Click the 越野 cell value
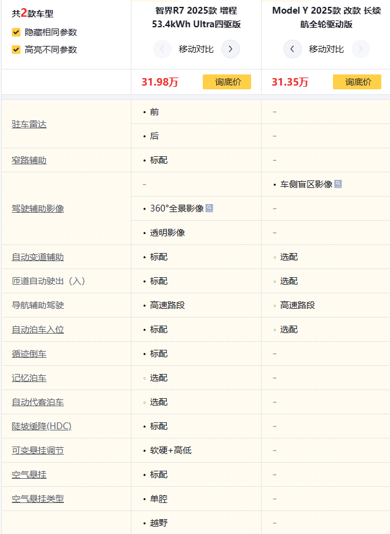This screenshot has height=534, width=390. click(159, 523)
